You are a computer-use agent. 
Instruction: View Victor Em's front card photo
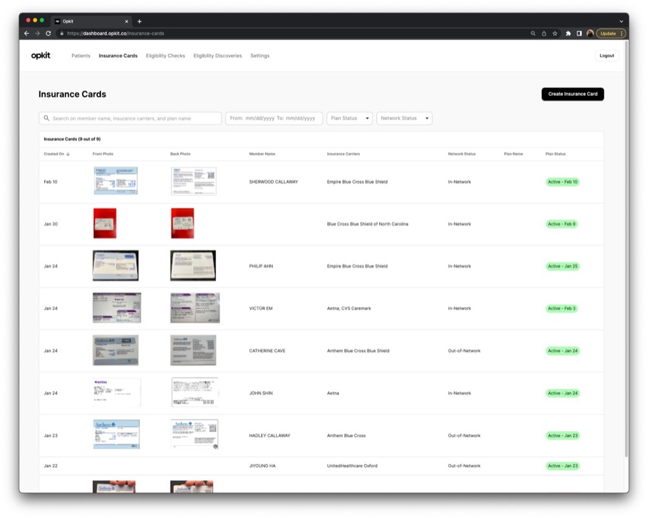(x=117, y=308)
